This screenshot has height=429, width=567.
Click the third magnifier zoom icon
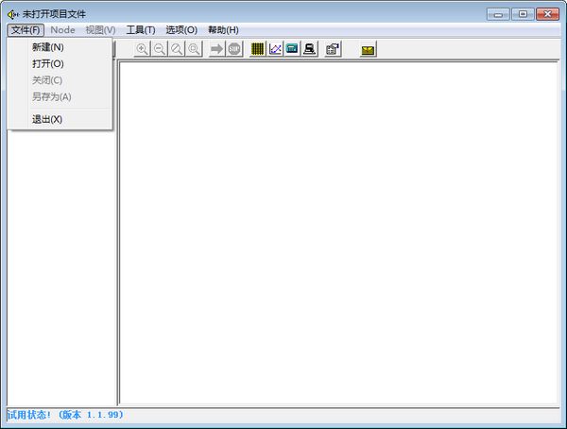point(176,49)
